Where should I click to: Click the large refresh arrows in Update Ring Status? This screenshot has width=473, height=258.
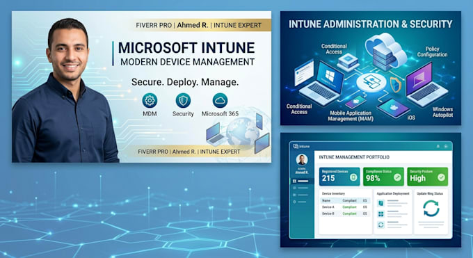[x=431, y=208]
